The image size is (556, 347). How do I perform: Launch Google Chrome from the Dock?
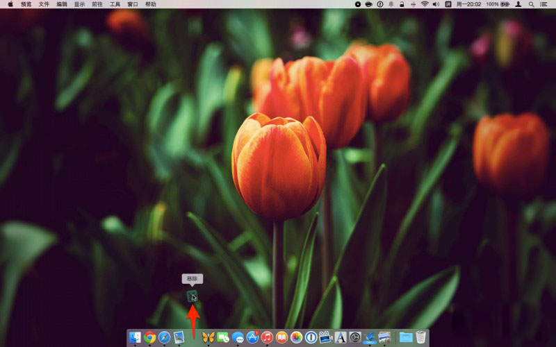(149, 337)
